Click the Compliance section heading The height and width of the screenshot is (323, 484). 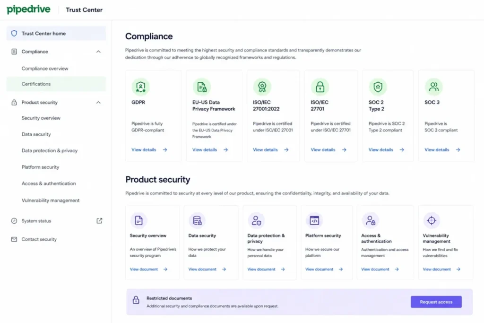pos(149,36)
